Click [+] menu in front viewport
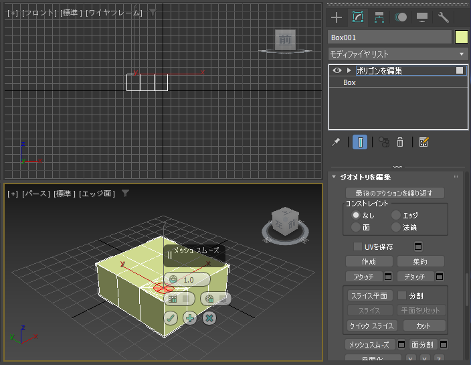Viewport: 471px width, 365px height. pos(13,13)
